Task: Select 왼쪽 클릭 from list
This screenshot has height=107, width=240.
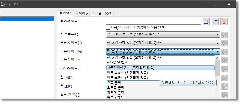Action: coord(161,83)
